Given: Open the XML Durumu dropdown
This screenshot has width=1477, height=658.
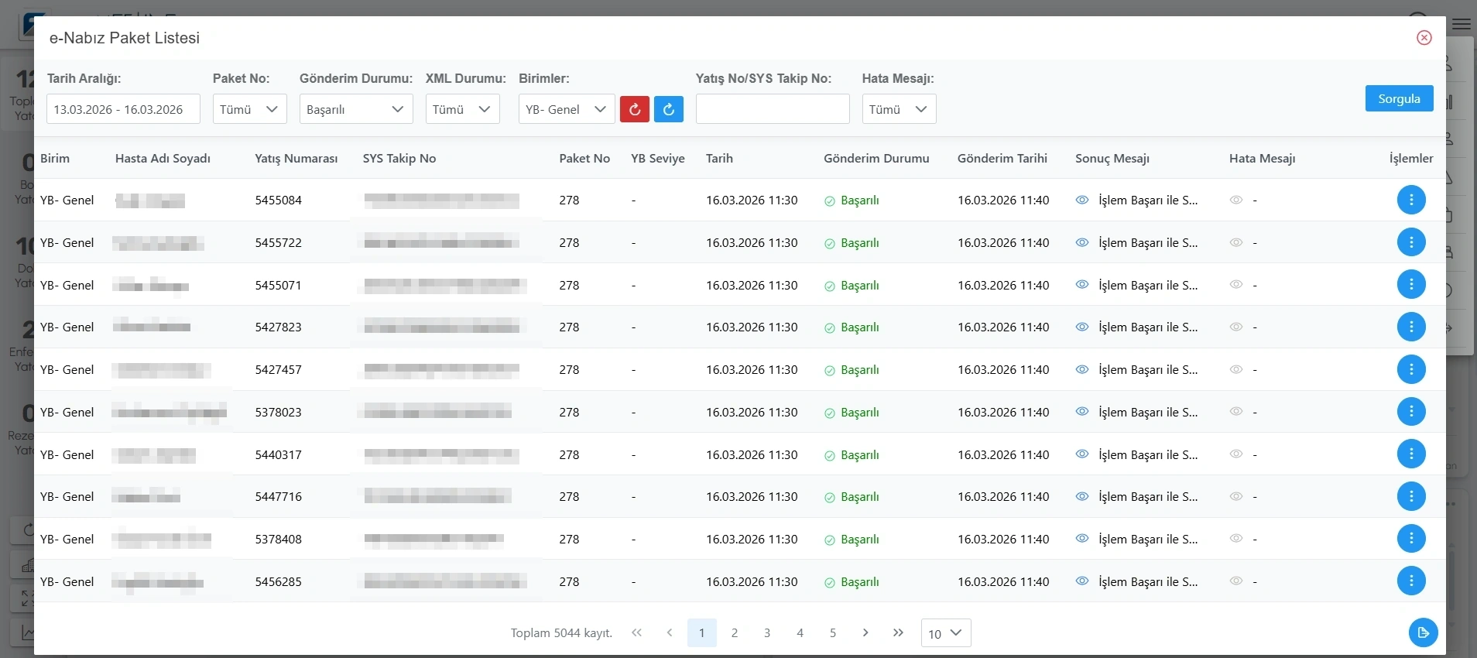Looking at the screenshot, I should coord(462,109).
